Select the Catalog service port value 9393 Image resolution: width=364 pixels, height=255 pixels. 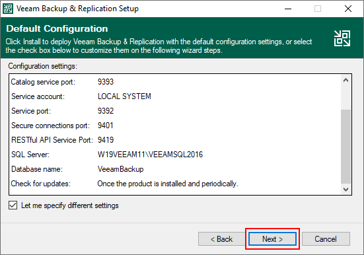pos(106,82)
